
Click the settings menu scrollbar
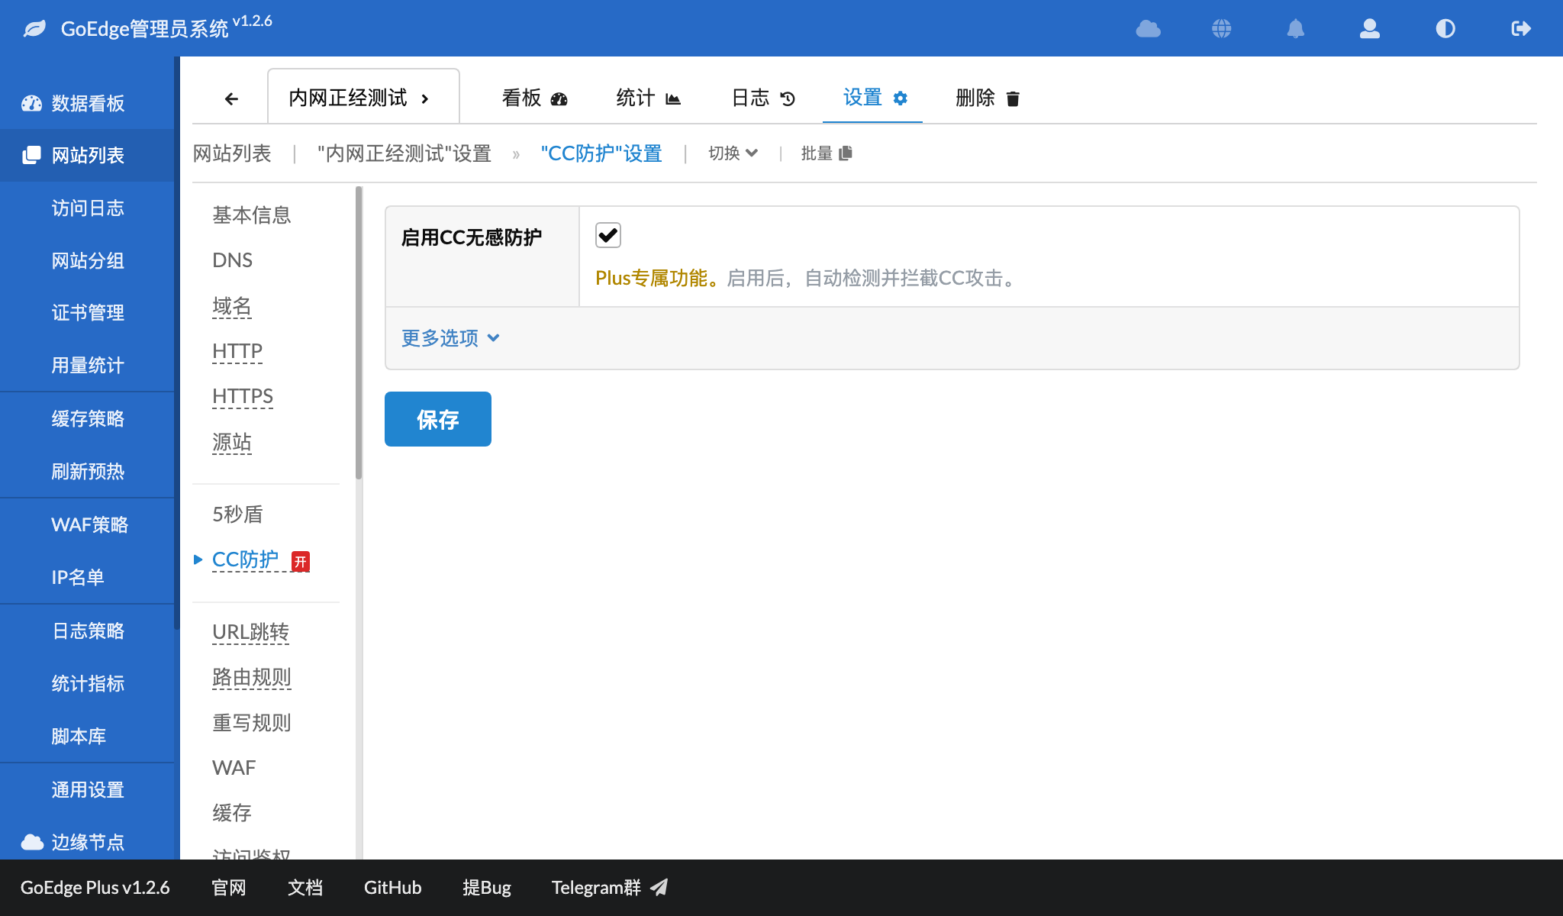pyautogui.click(x=359, y=333)
